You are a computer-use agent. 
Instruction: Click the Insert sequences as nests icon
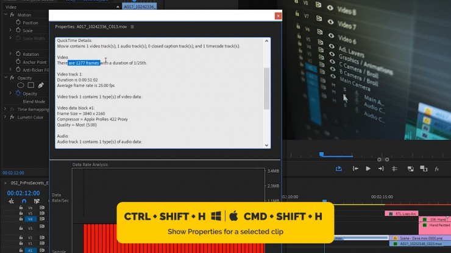(11, 201)
